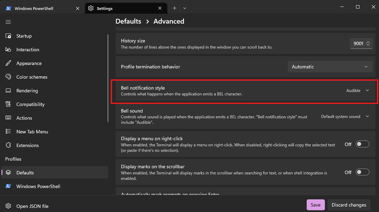
Task: Select the Windows PowerShell profile entry
Action: coord(54,186)
